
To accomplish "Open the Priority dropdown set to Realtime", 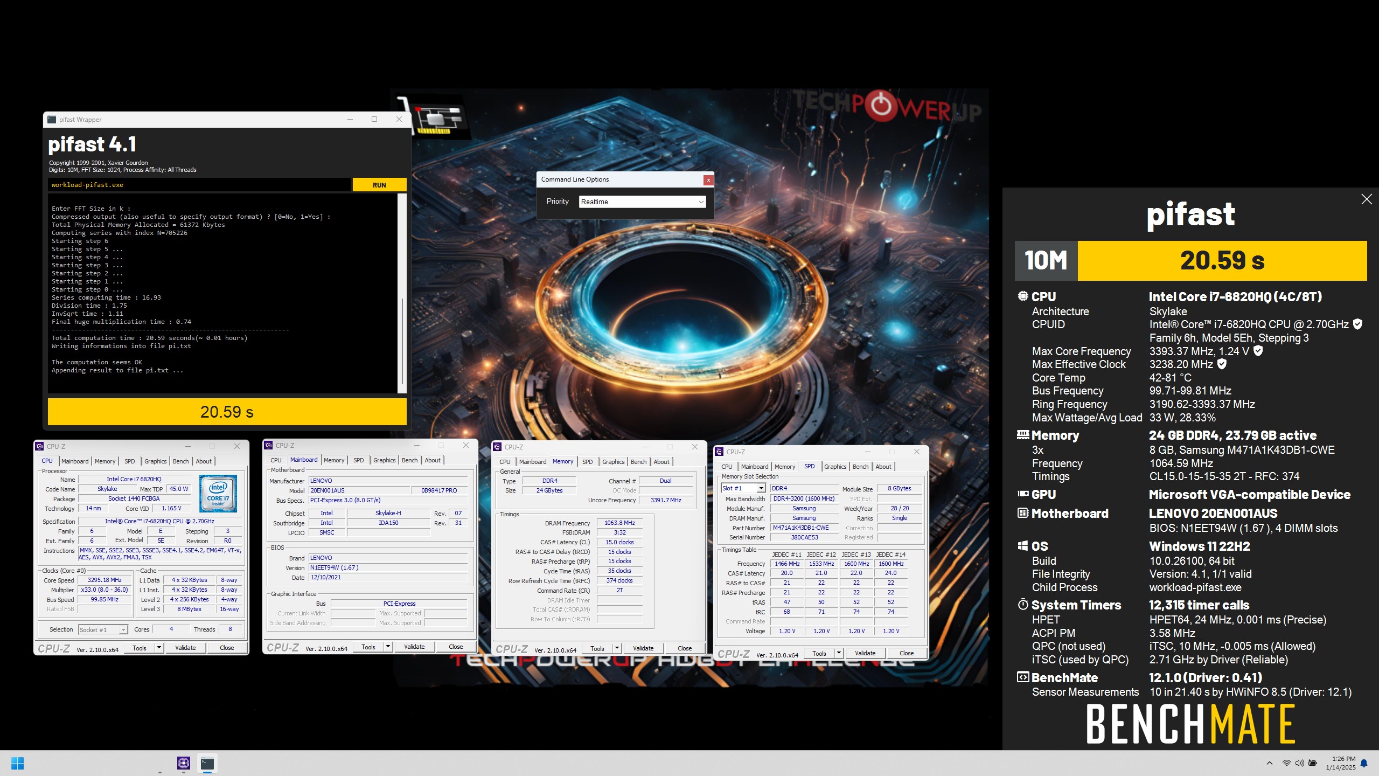I will coord(642,202).
